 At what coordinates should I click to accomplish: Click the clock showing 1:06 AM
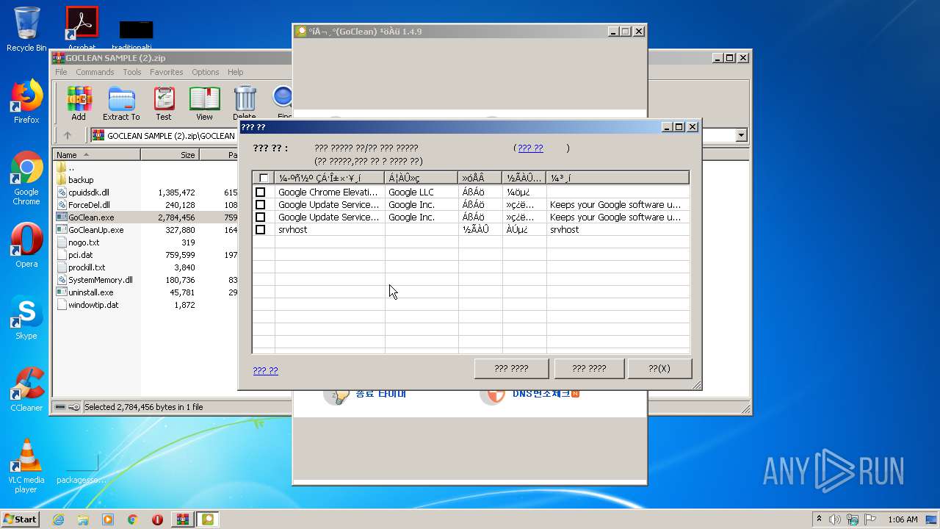click(903, 519)
